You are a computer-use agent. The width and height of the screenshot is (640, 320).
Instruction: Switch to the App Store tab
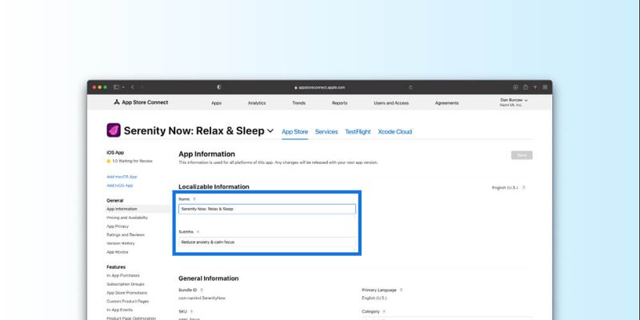pyautogui.click(x=294, y=132)
